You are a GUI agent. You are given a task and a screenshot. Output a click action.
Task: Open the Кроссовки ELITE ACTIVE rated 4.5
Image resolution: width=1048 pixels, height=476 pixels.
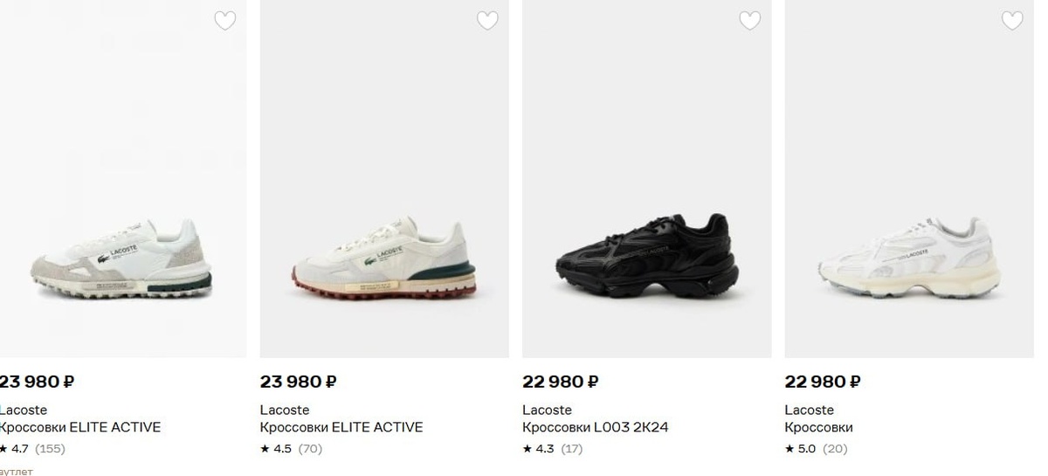[x=341, y=427]
